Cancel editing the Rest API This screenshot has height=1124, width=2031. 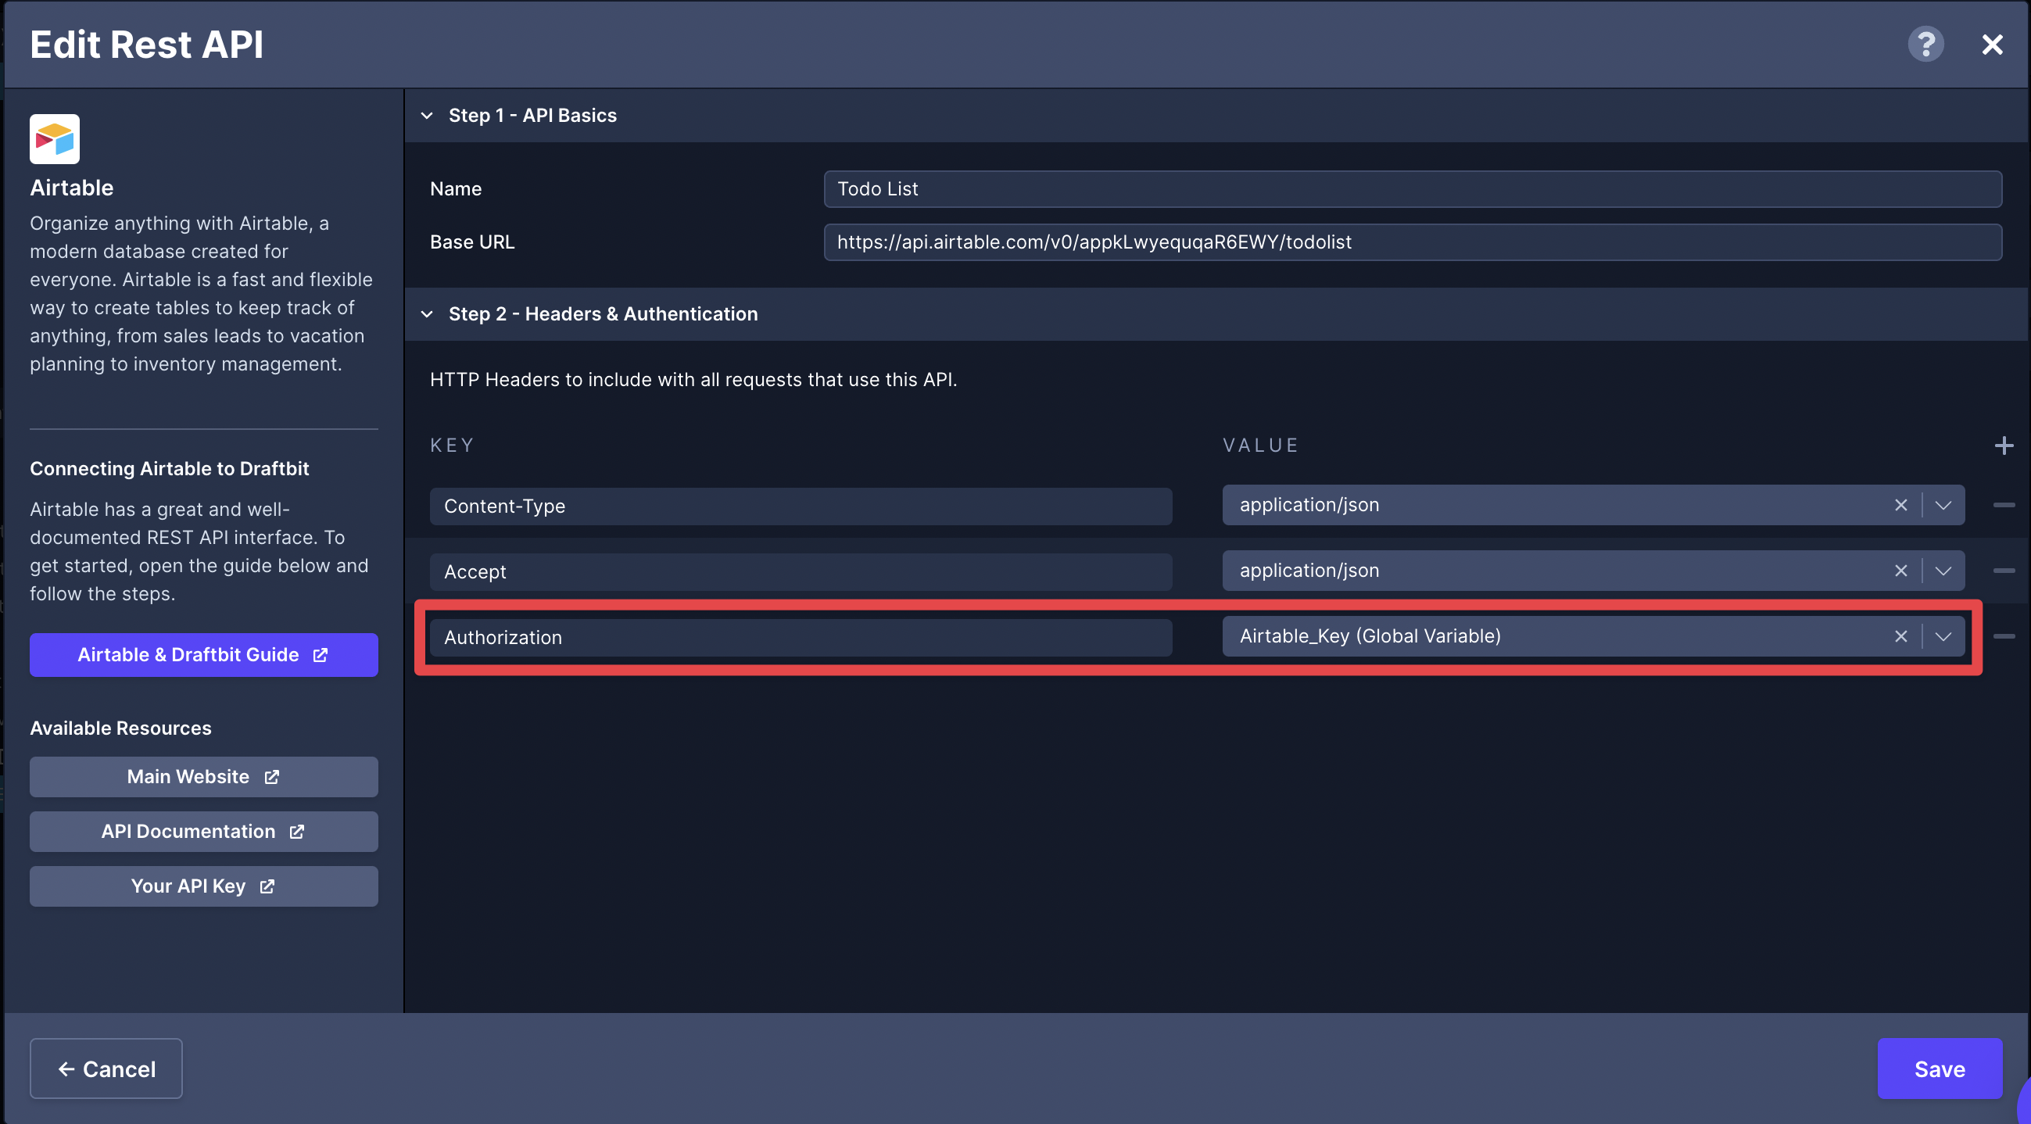(x=106, y=1069)
